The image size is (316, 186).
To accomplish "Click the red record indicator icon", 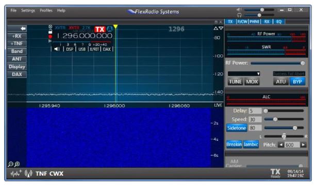I will click(x=51, y=36).
